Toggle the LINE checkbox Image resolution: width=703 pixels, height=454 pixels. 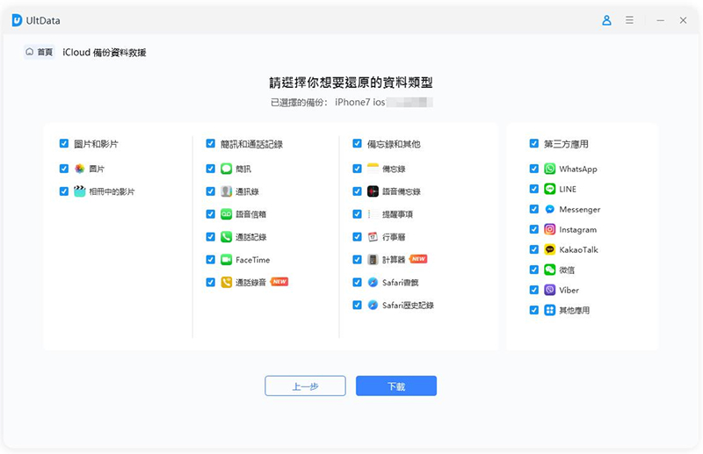pyautogui.click(x=534, y=189)
